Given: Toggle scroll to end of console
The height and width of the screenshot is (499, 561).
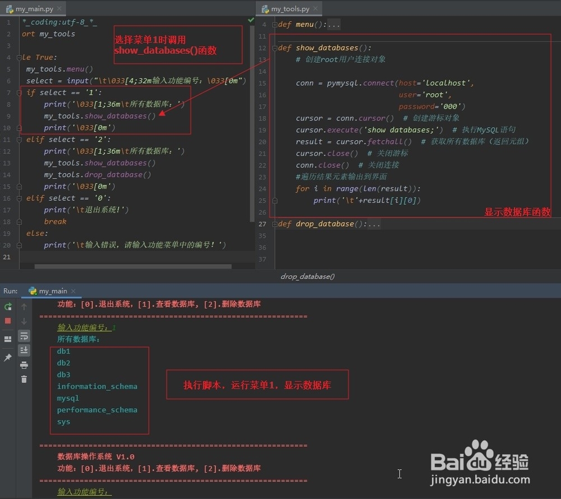Looking at the screenshot, I should coord(24,350).
